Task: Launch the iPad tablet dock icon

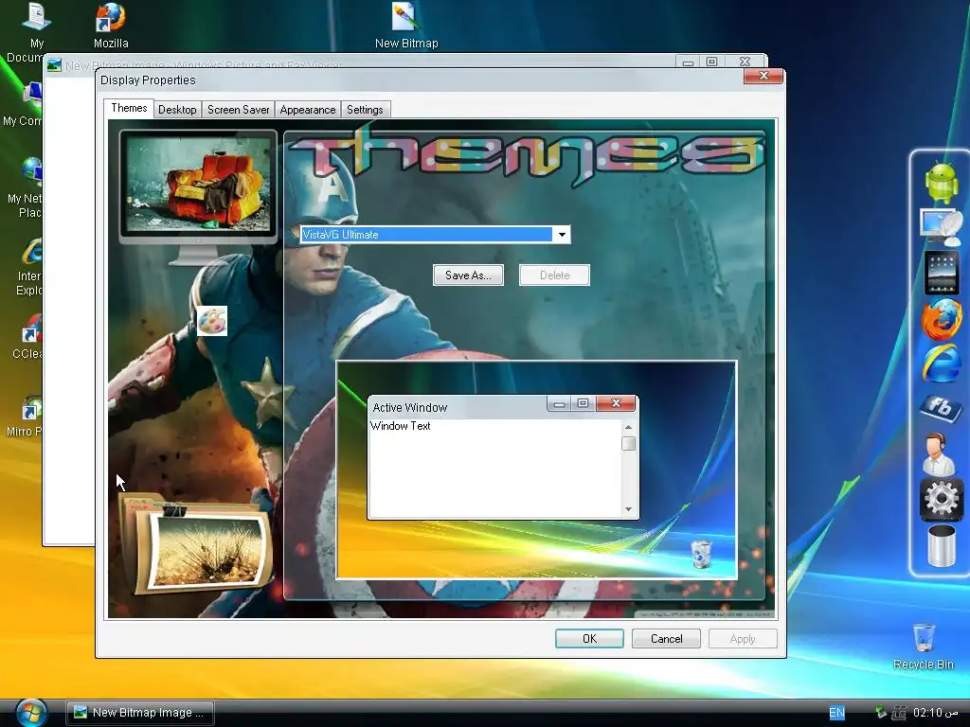Action: click(941, 272)
